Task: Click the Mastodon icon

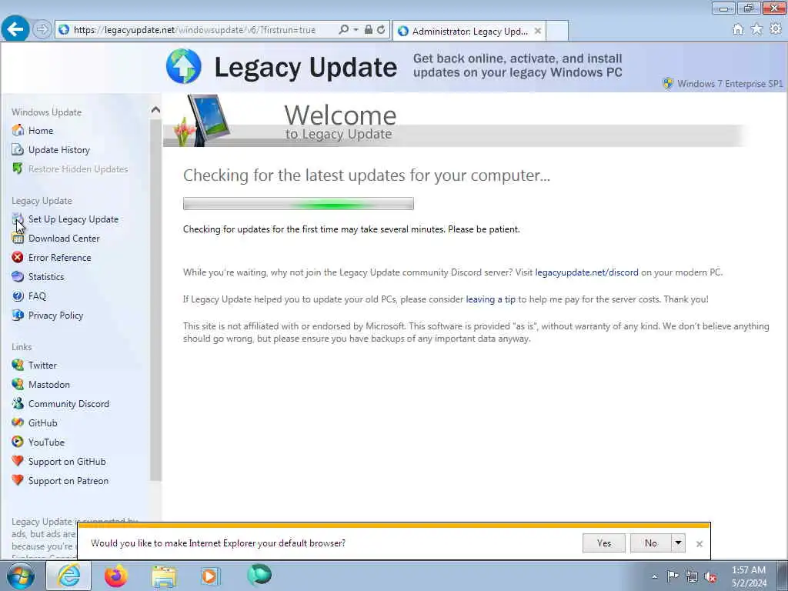Action: 18,384
